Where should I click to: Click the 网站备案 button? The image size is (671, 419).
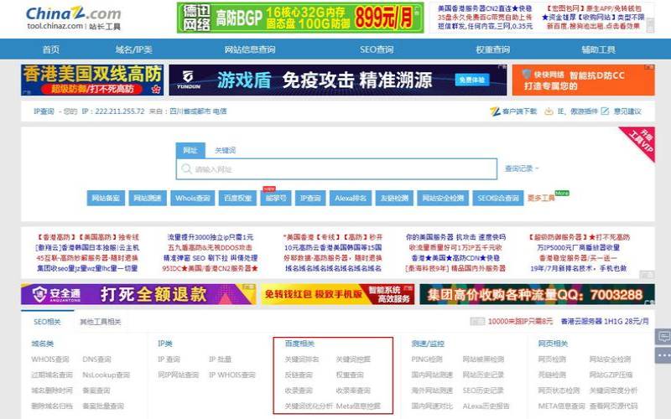point(106,198)
